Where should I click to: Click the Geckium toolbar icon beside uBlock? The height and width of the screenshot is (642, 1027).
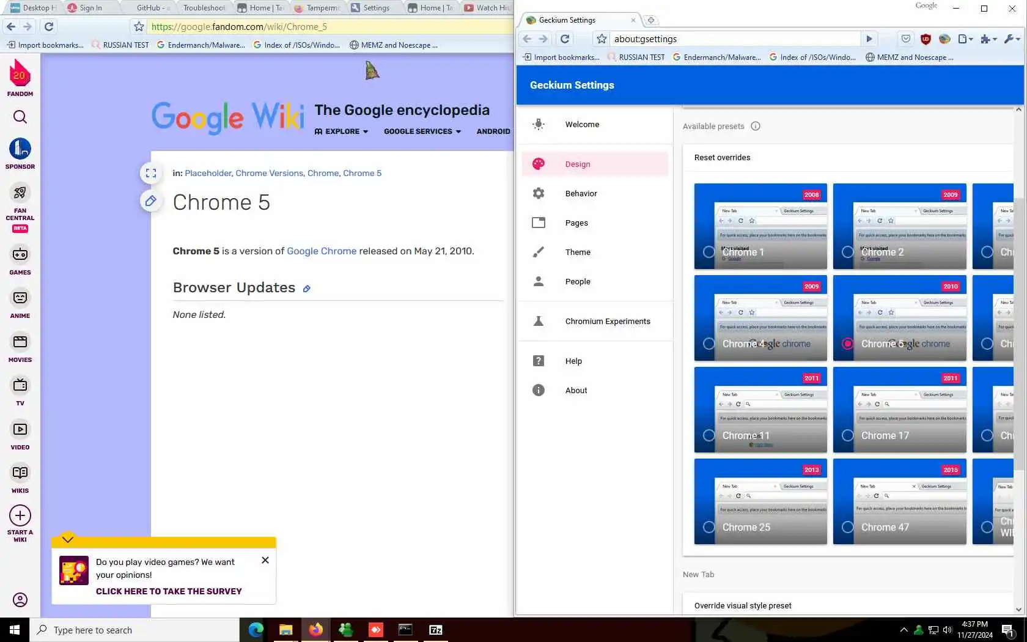point(945,39)
